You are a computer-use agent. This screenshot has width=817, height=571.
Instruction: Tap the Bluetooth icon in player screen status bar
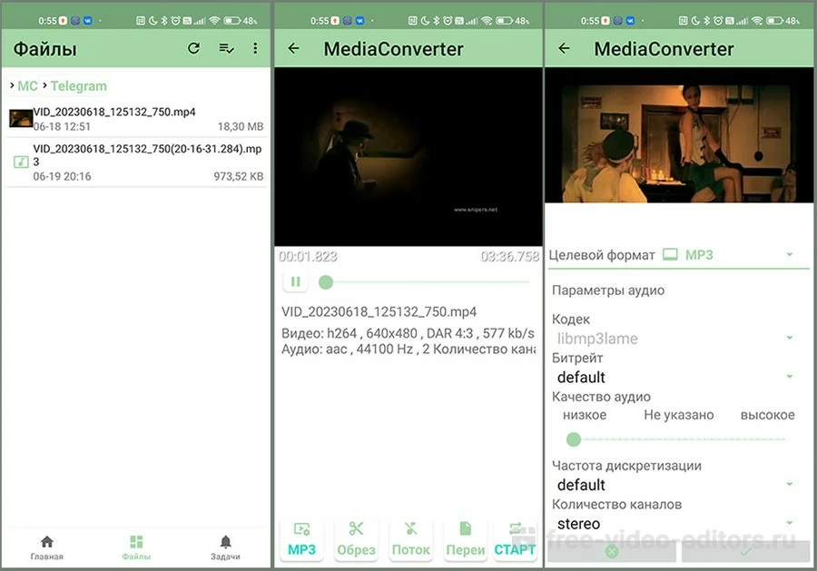click(436, 21)
